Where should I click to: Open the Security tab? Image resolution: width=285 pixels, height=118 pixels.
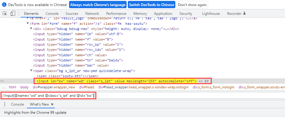(186, 14)
